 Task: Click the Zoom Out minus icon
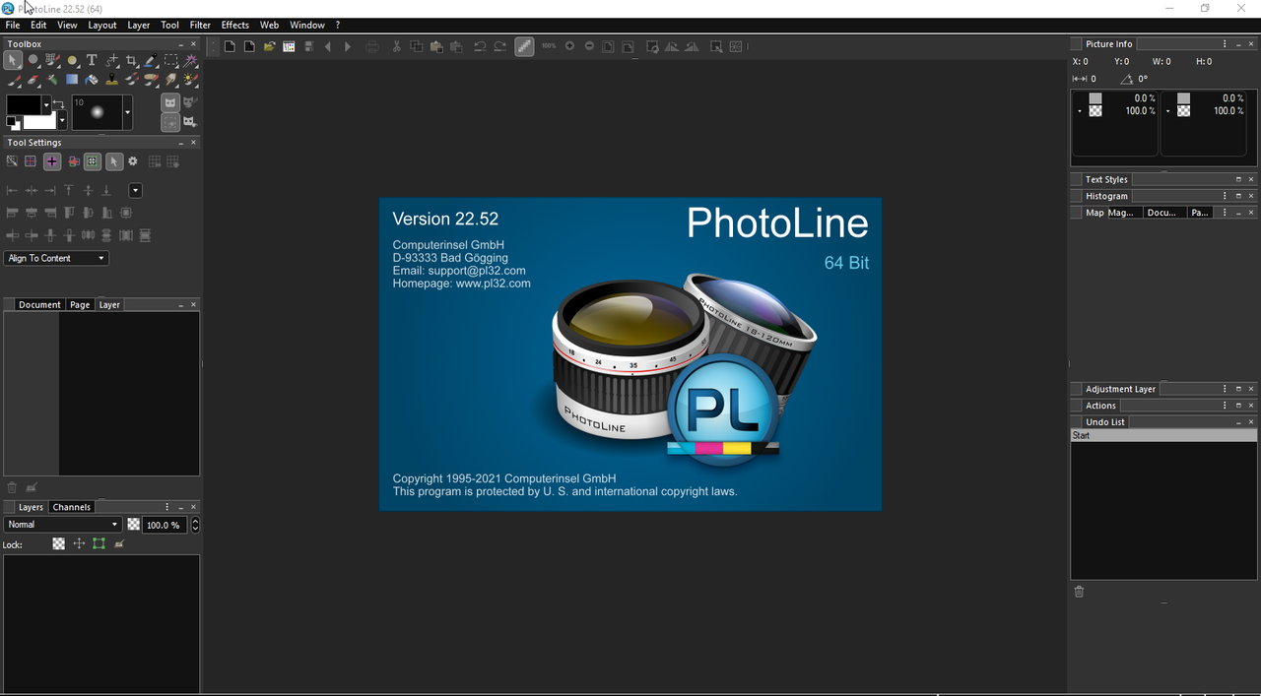coord(589,46)
